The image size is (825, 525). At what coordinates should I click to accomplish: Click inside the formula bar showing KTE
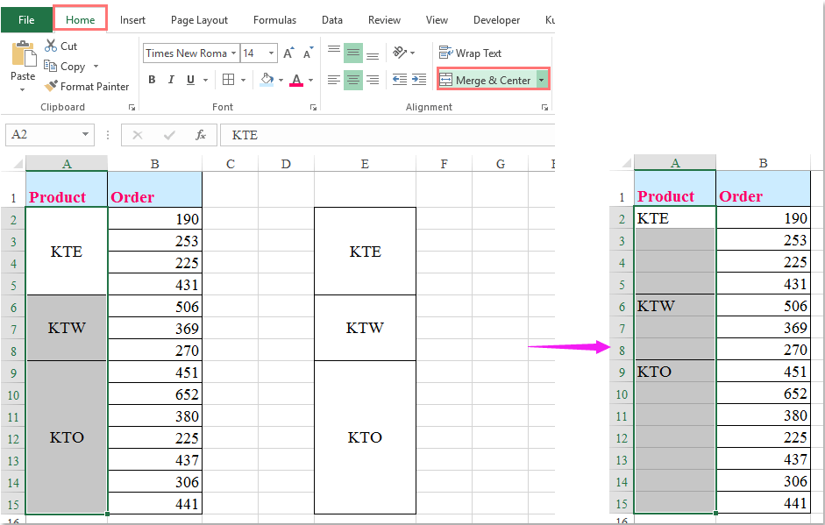(351, 135)
